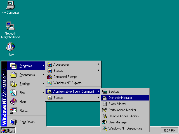The image size is (179, 134).
Task: Choose Run... from the Start menu
Action: coord(27,111)
